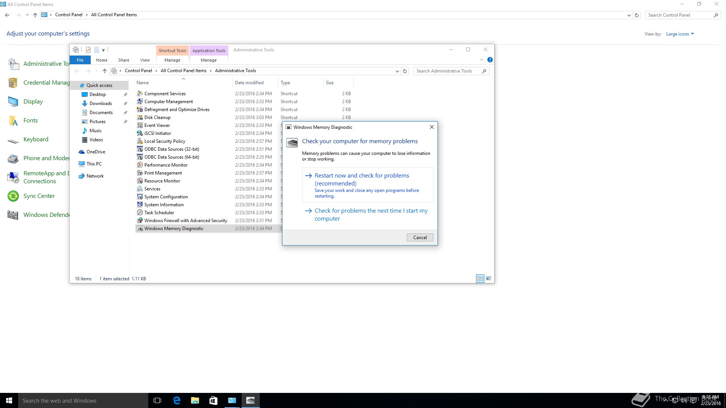This screenshot has height=408, width=726.
Task: Open the Fonts icon in Control Panel
Action: pos(13,121)
